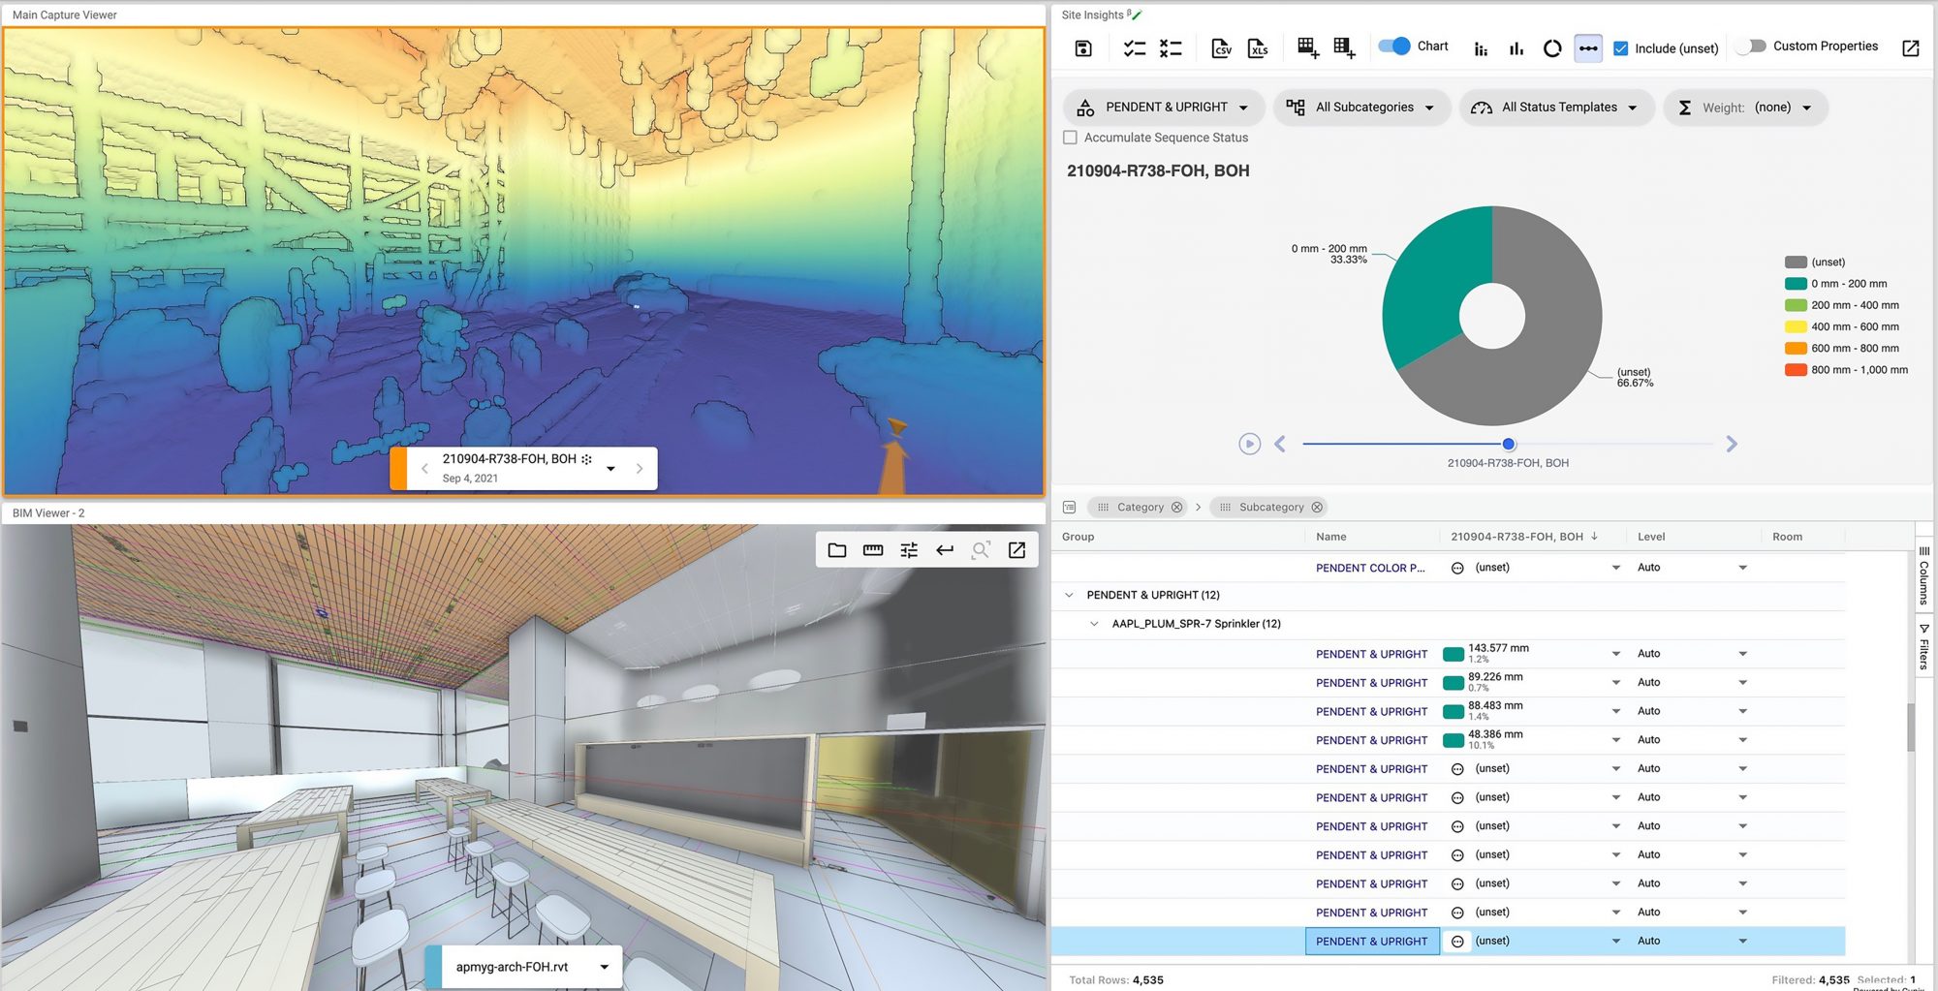Viewport: 1938px width, 991px height.
Task: Collapse the AAPL_PLUM_SPR-7 Sprinkler group
Action: [x=1094, y=624]
